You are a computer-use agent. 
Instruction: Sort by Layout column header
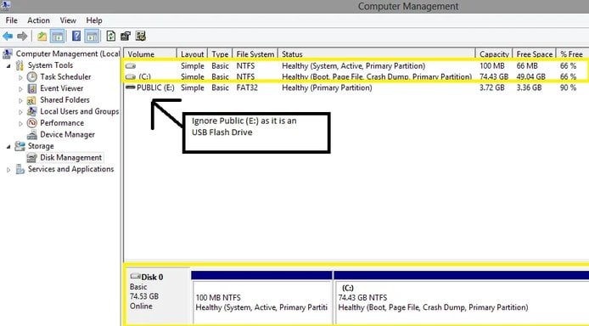click(x=193, y=54)
